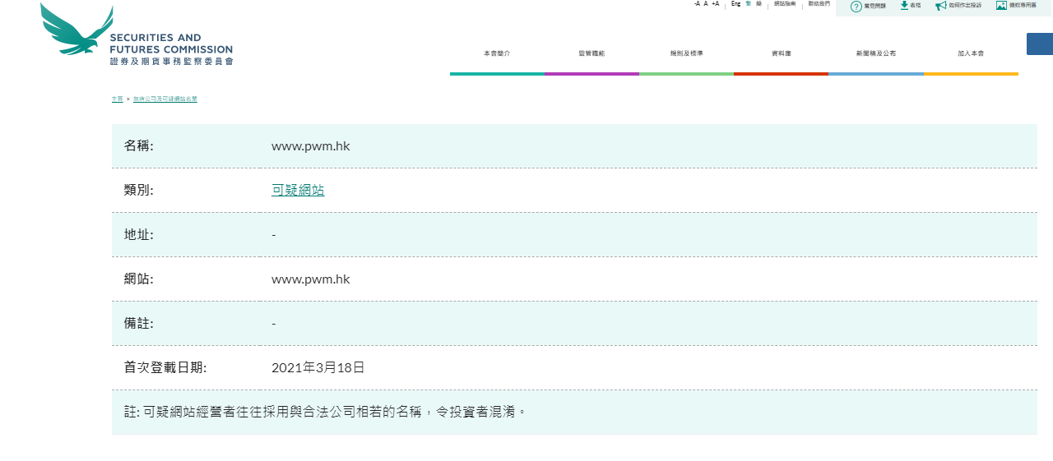Expand the 規則及標準 menu

coord(686,53)
